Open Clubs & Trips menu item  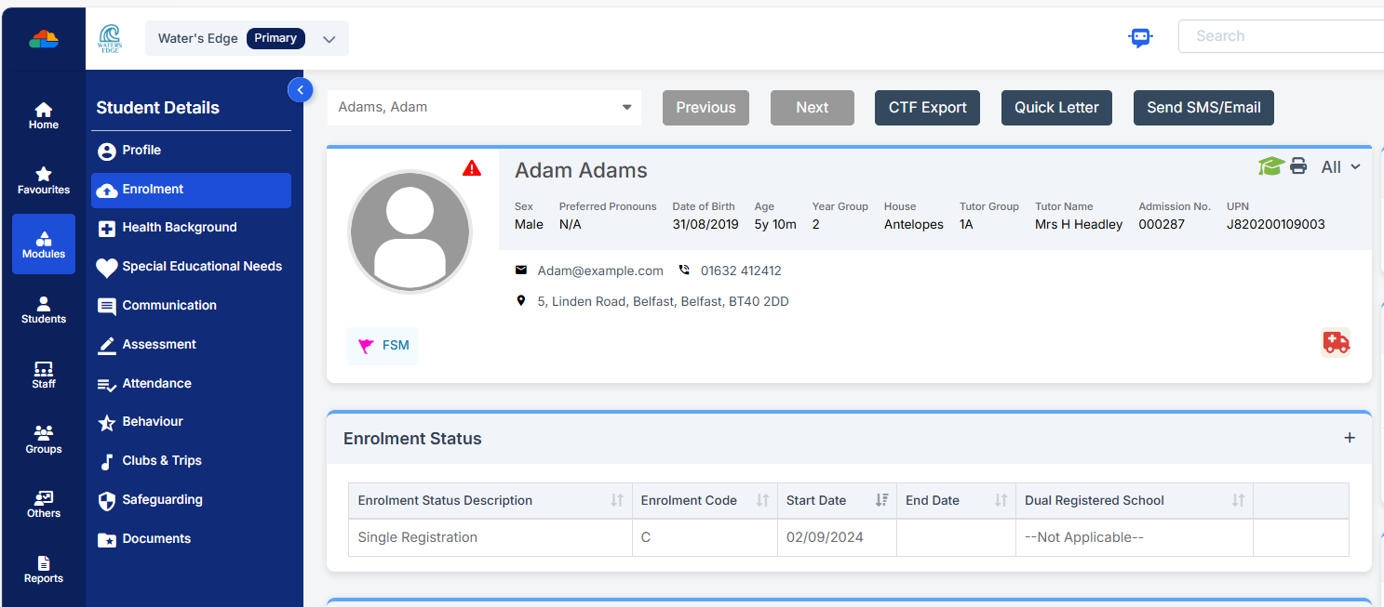191,461
